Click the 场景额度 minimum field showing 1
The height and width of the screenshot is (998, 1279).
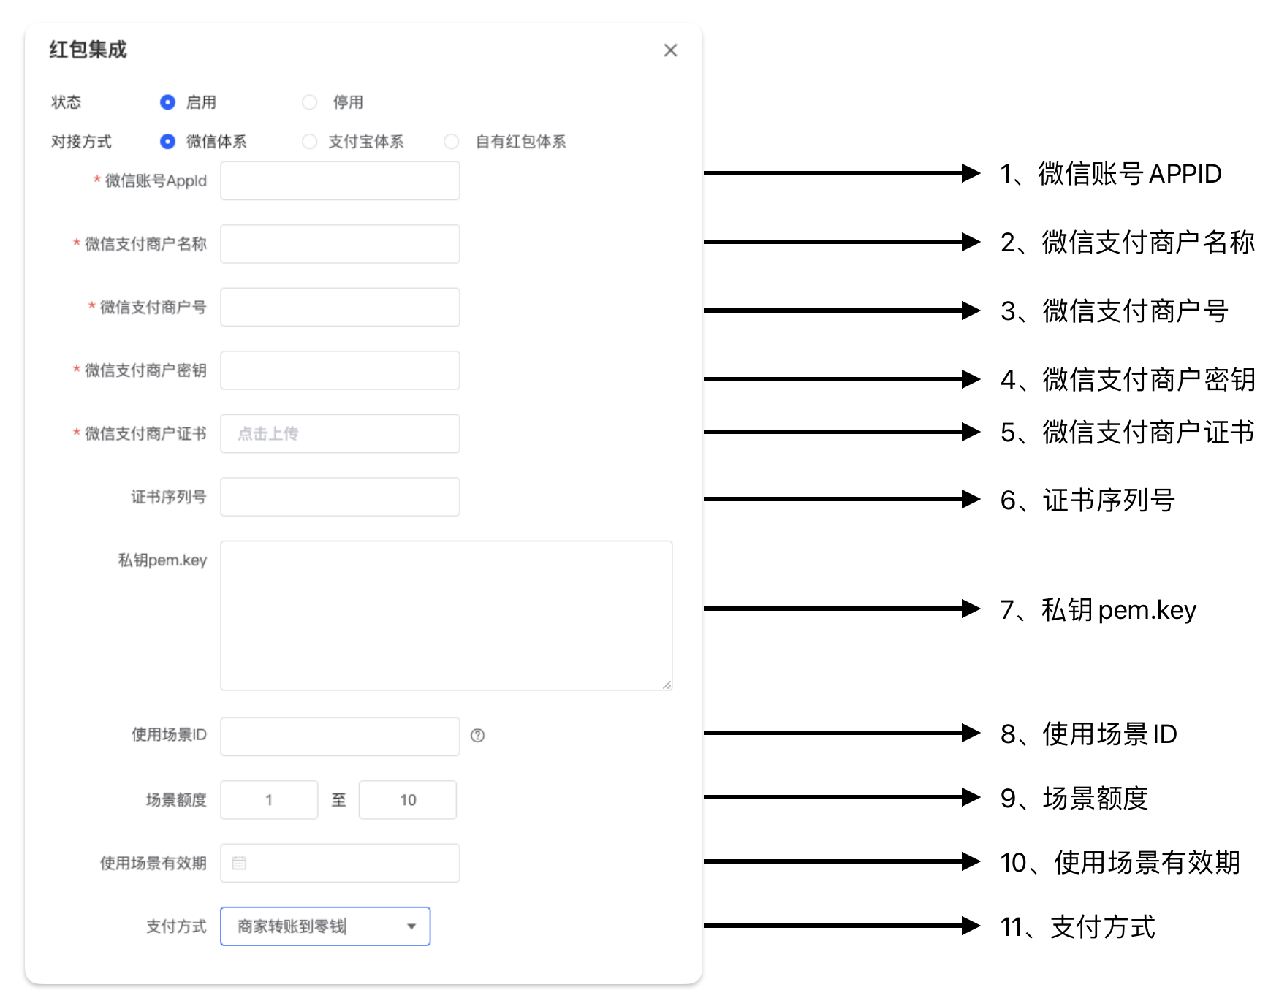(x=269, y=800)
